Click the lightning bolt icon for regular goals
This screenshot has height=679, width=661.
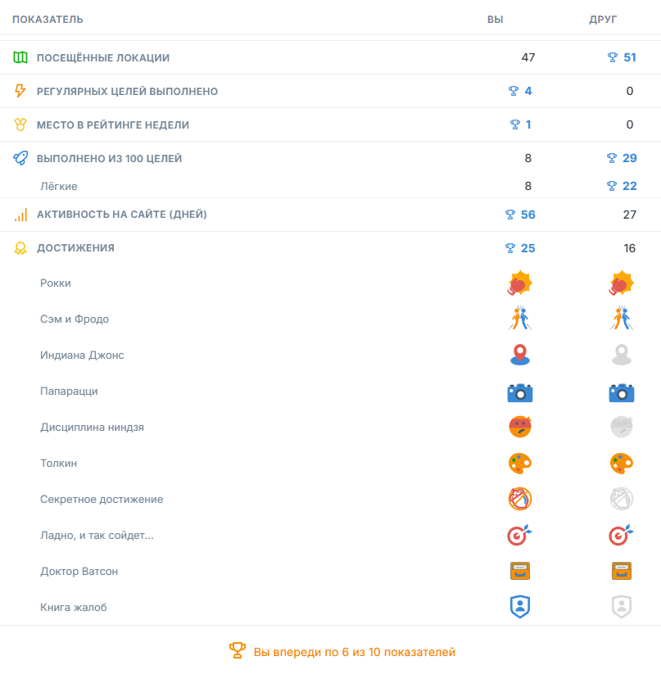(x=20, y=90)
